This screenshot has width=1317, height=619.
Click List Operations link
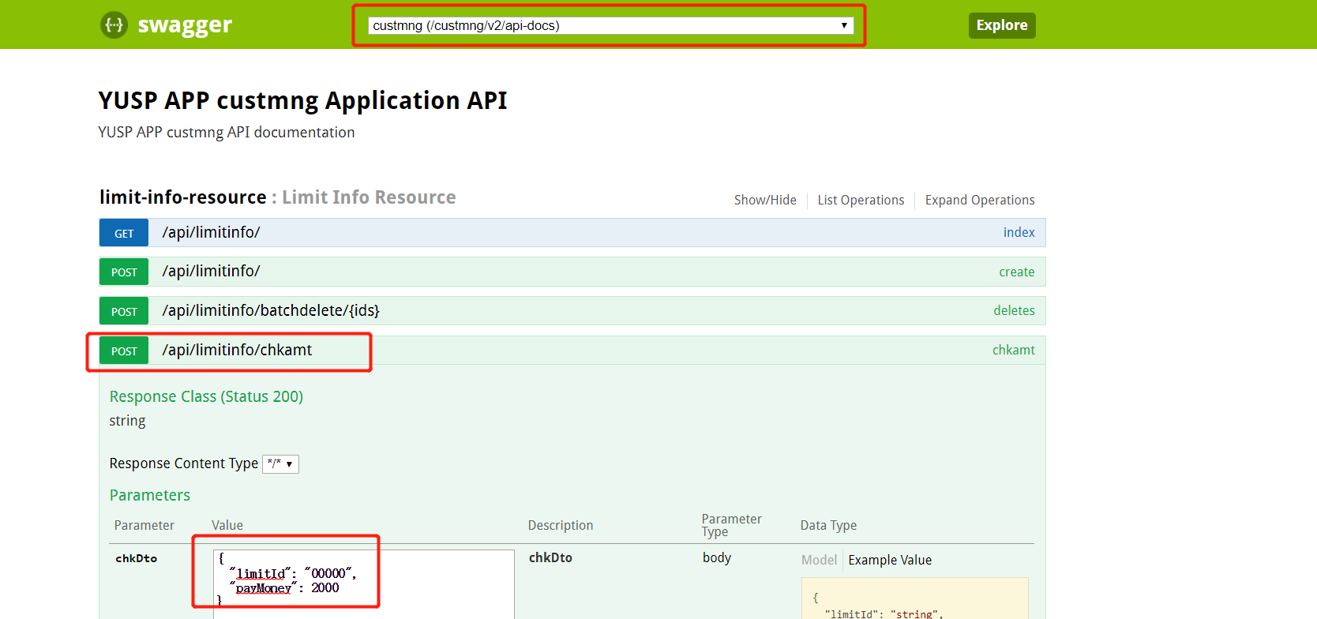click(861, 201)
